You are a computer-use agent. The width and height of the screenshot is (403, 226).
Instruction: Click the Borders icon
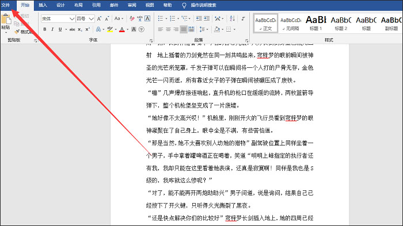pyautogui.click(x=229, y=29)
